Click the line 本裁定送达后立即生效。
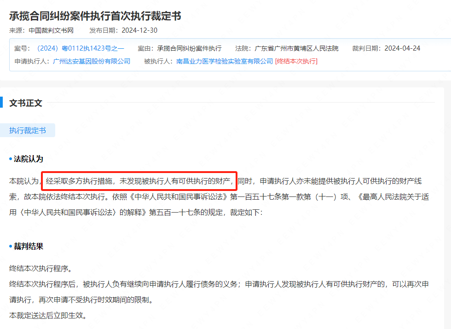This screenshot has height=329, width=451. pos(48,316)
